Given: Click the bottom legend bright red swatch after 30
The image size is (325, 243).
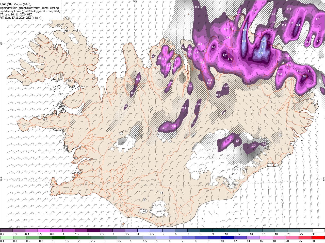Looking at the screenshot, I should pos(318,237).
